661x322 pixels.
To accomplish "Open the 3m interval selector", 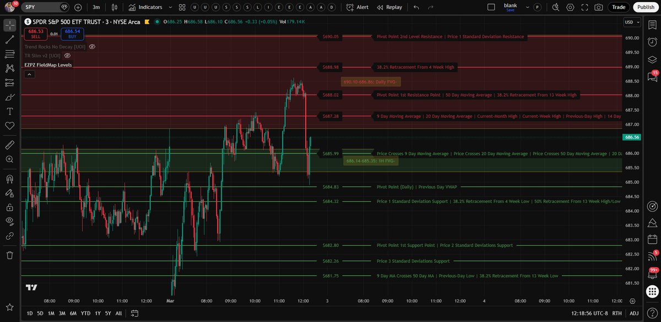I will [96, 7].
